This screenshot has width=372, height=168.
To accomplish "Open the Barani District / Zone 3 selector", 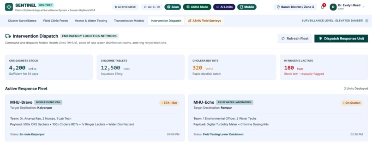I will (295, 7).
